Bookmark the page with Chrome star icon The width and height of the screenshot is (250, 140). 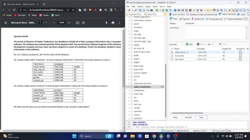tap(73, 10)
